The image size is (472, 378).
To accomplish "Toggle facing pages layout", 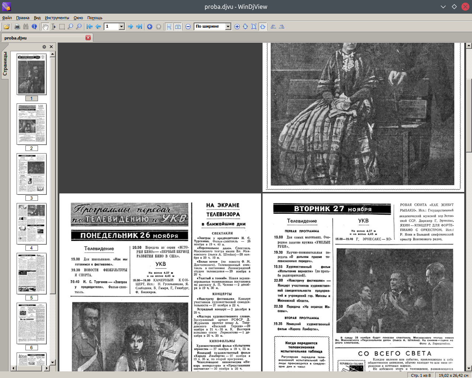I will pyautogui.click(x=178, y=27).
